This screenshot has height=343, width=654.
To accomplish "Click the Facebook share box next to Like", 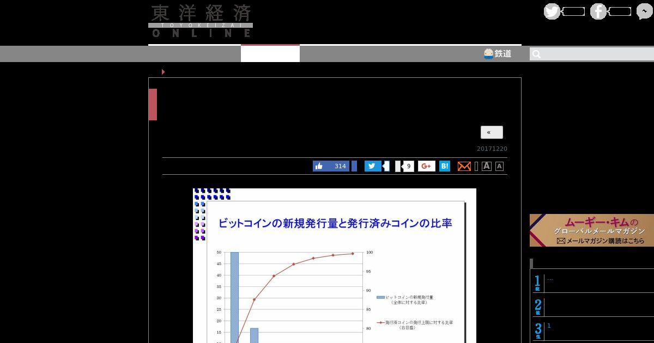I will [x=354, y=166].
